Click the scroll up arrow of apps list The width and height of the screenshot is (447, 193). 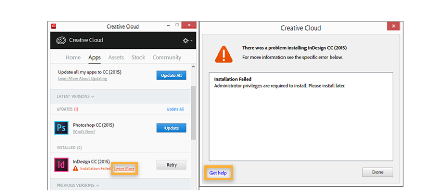[193, 67]
